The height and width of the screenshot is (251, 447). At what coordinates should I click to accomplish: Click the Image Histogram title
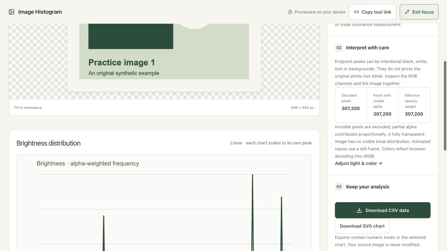pyautogui.click(x=40, y=12)
